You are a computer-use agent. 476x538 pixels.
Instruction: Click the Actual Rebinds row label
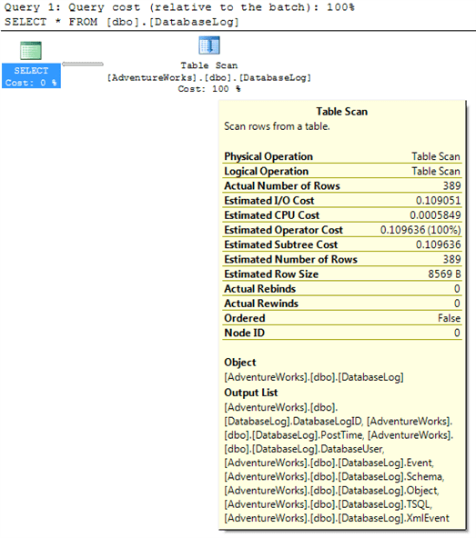coord(259,289)
